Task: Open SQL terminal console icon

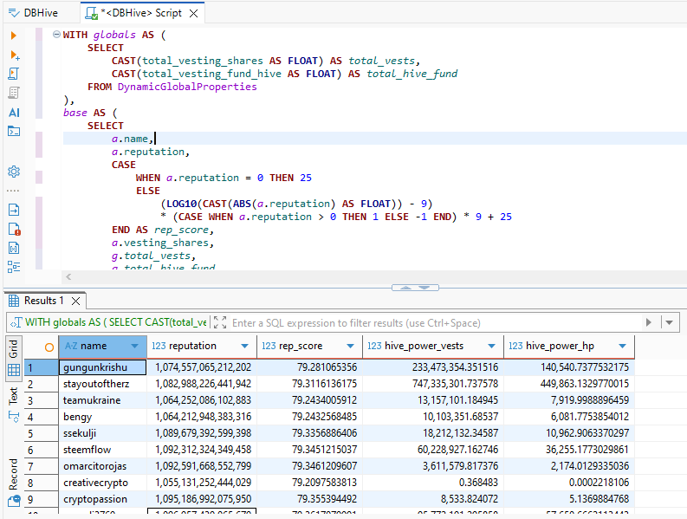Action: (14, 131)
